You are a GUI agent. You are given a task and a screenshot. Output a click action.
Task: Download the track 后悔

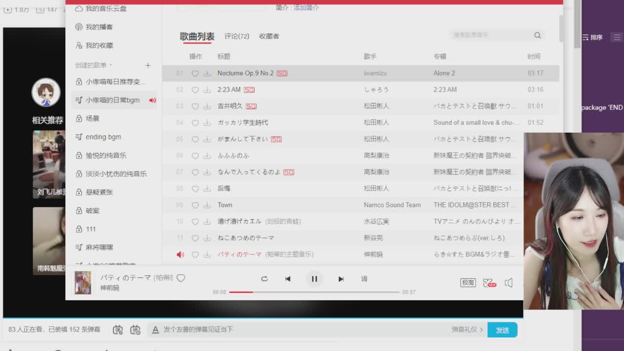[207, 189]
